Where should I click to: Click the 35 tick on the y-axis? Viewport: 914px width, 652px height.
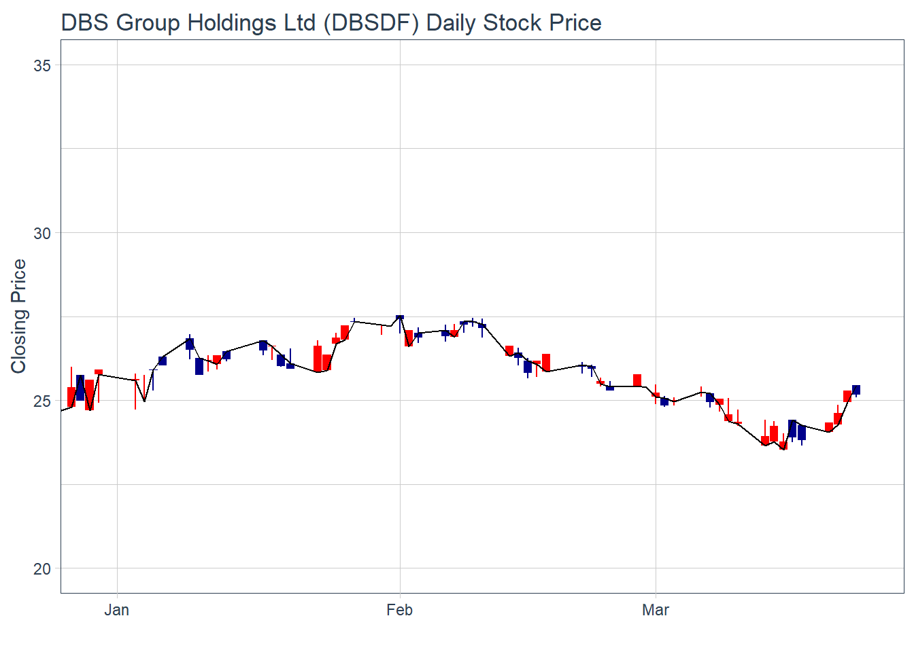pyautogui.click(x=42, y=65)
